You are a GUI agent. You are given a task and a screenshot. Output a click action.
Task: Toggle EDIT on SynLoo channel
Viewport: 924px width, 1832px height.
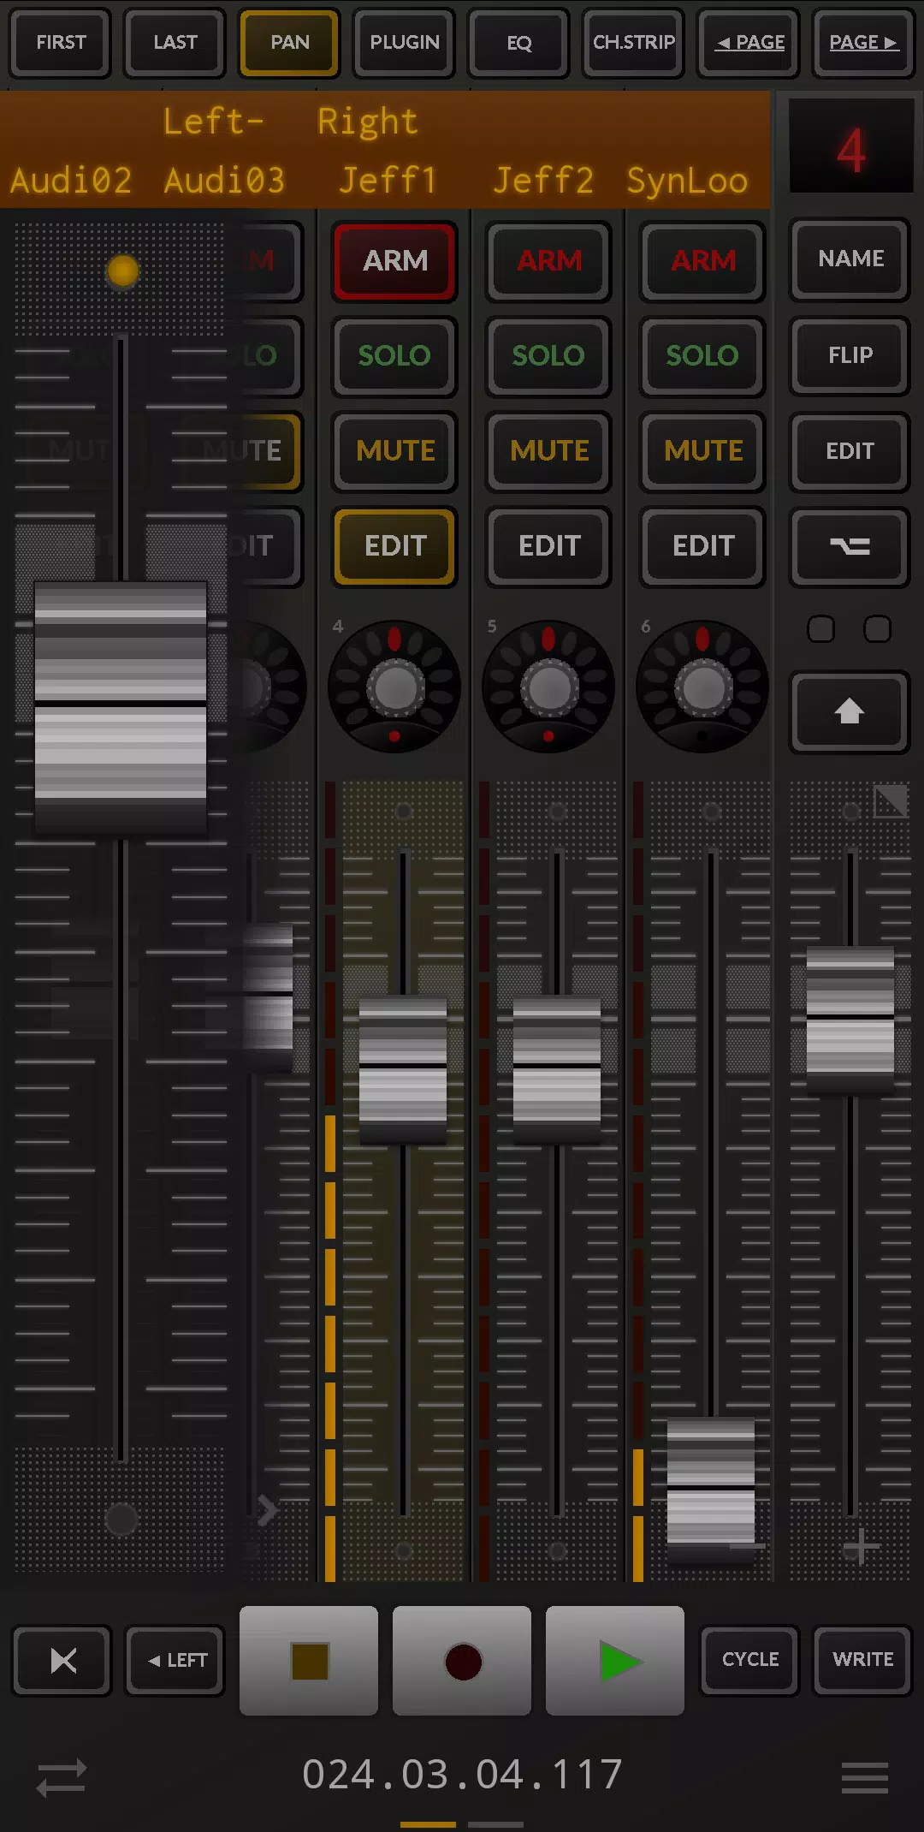(x=702, y=546)
